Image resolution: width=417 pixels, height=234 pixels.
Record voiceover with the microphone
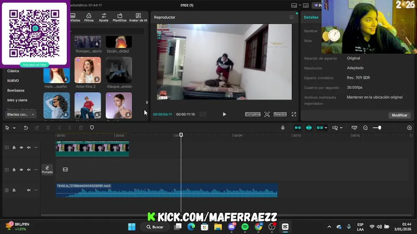tap(283, 128)
